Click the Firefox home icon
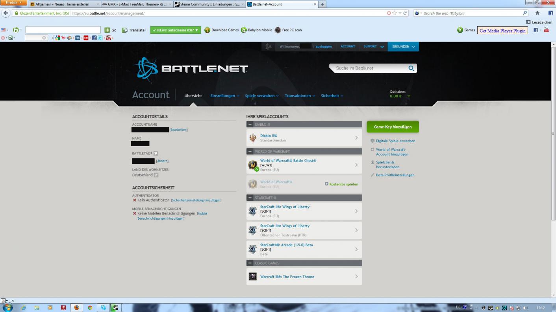This screenshot has width=556, height=312. click(x=537, y=13)
